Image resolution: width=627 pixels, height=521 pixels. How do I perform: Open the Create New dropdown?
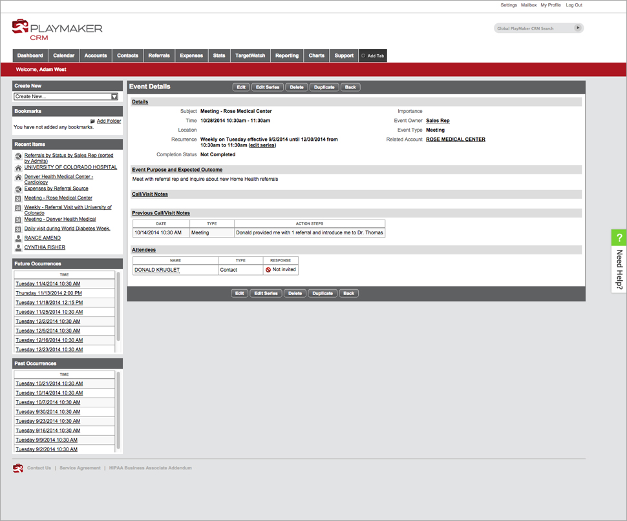[67, 97]
